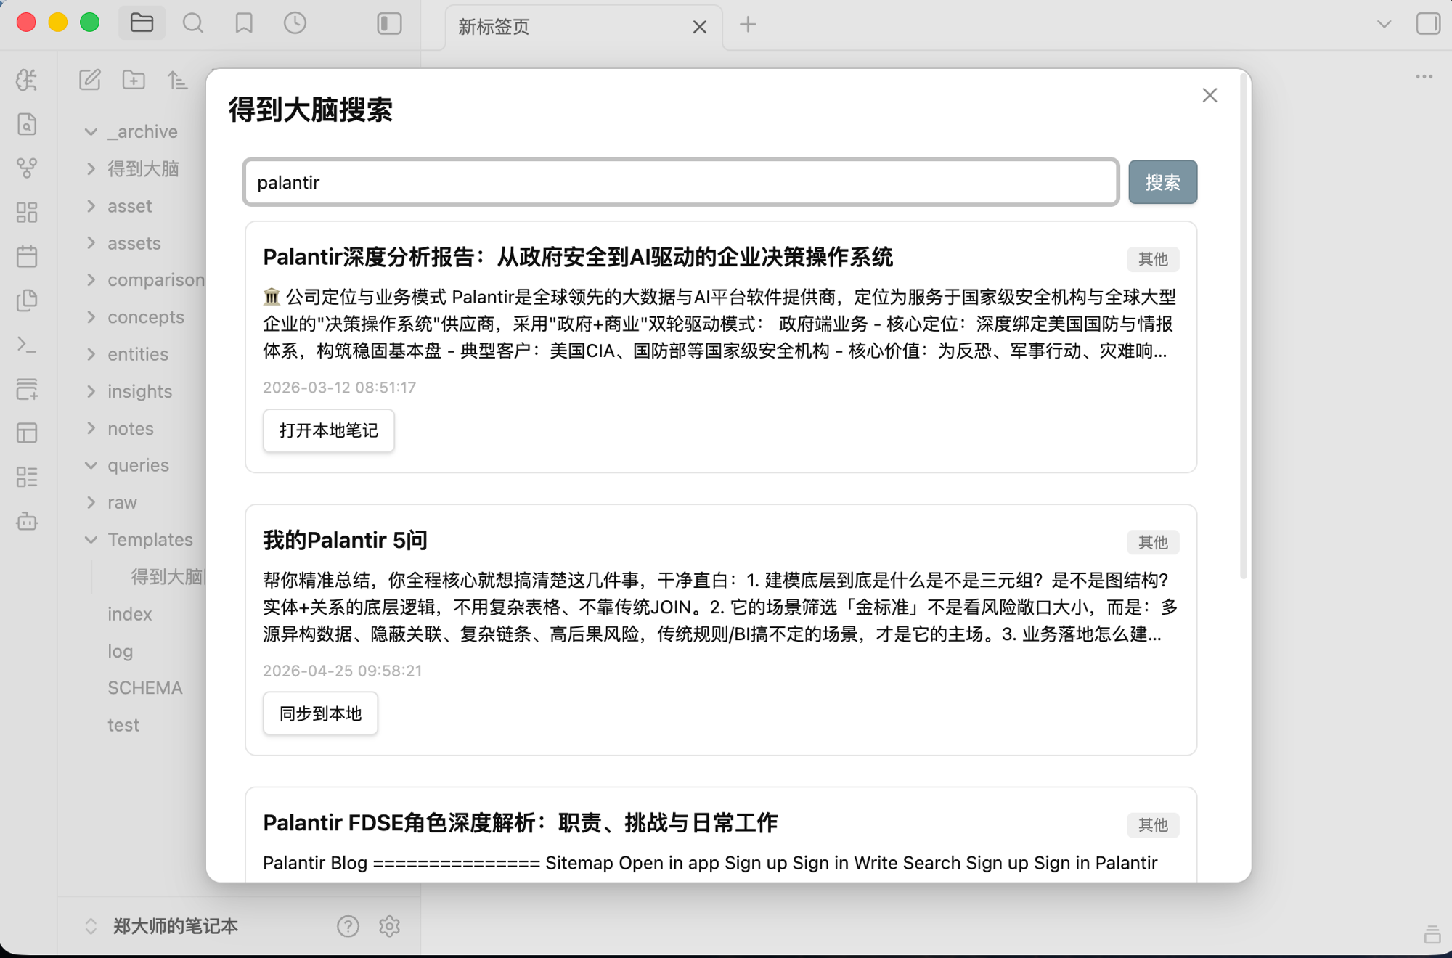The image size is (1452, 958).
Task: Open the index note
Action: [130, 614]
